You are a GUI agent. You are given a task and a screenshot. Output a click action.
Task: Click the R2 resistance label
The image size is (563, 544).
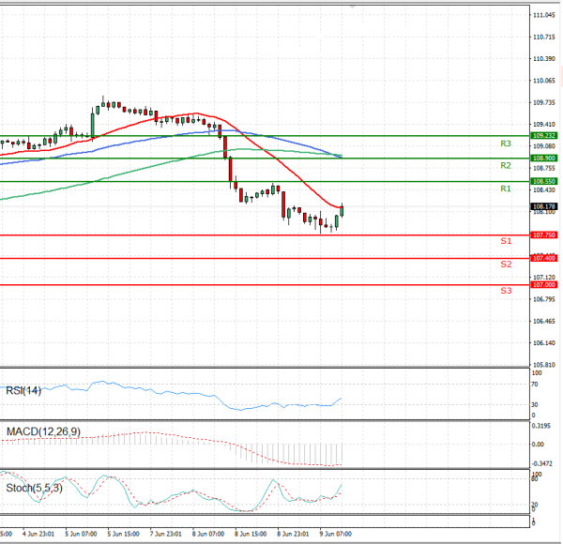[x=505, y=165]
